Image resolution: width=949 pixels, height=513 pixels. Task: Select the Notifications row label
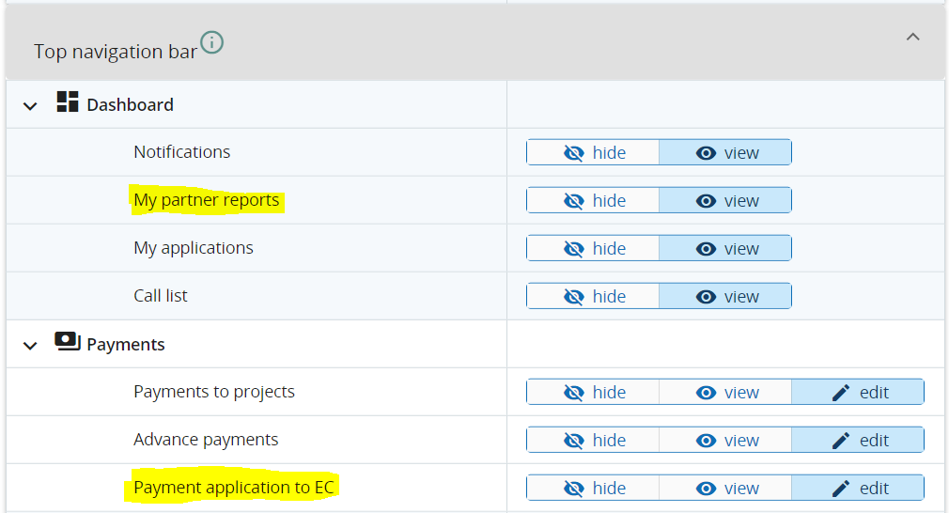(x=181, y=152)
